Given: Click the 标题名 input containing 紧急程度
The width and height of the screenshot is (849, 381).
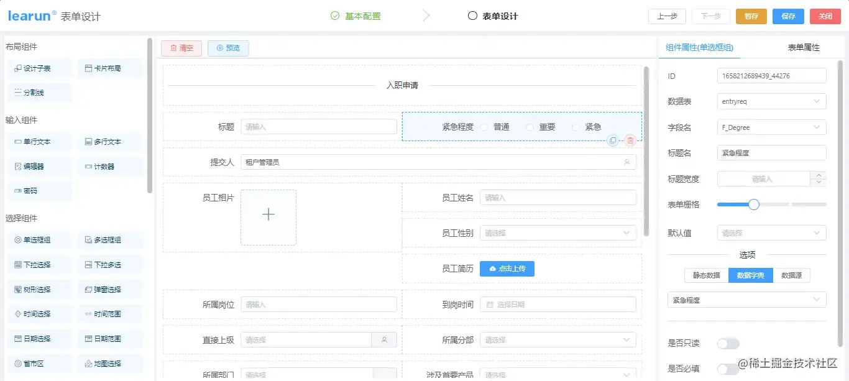Looking at the screenshot, I should point(772,153).
